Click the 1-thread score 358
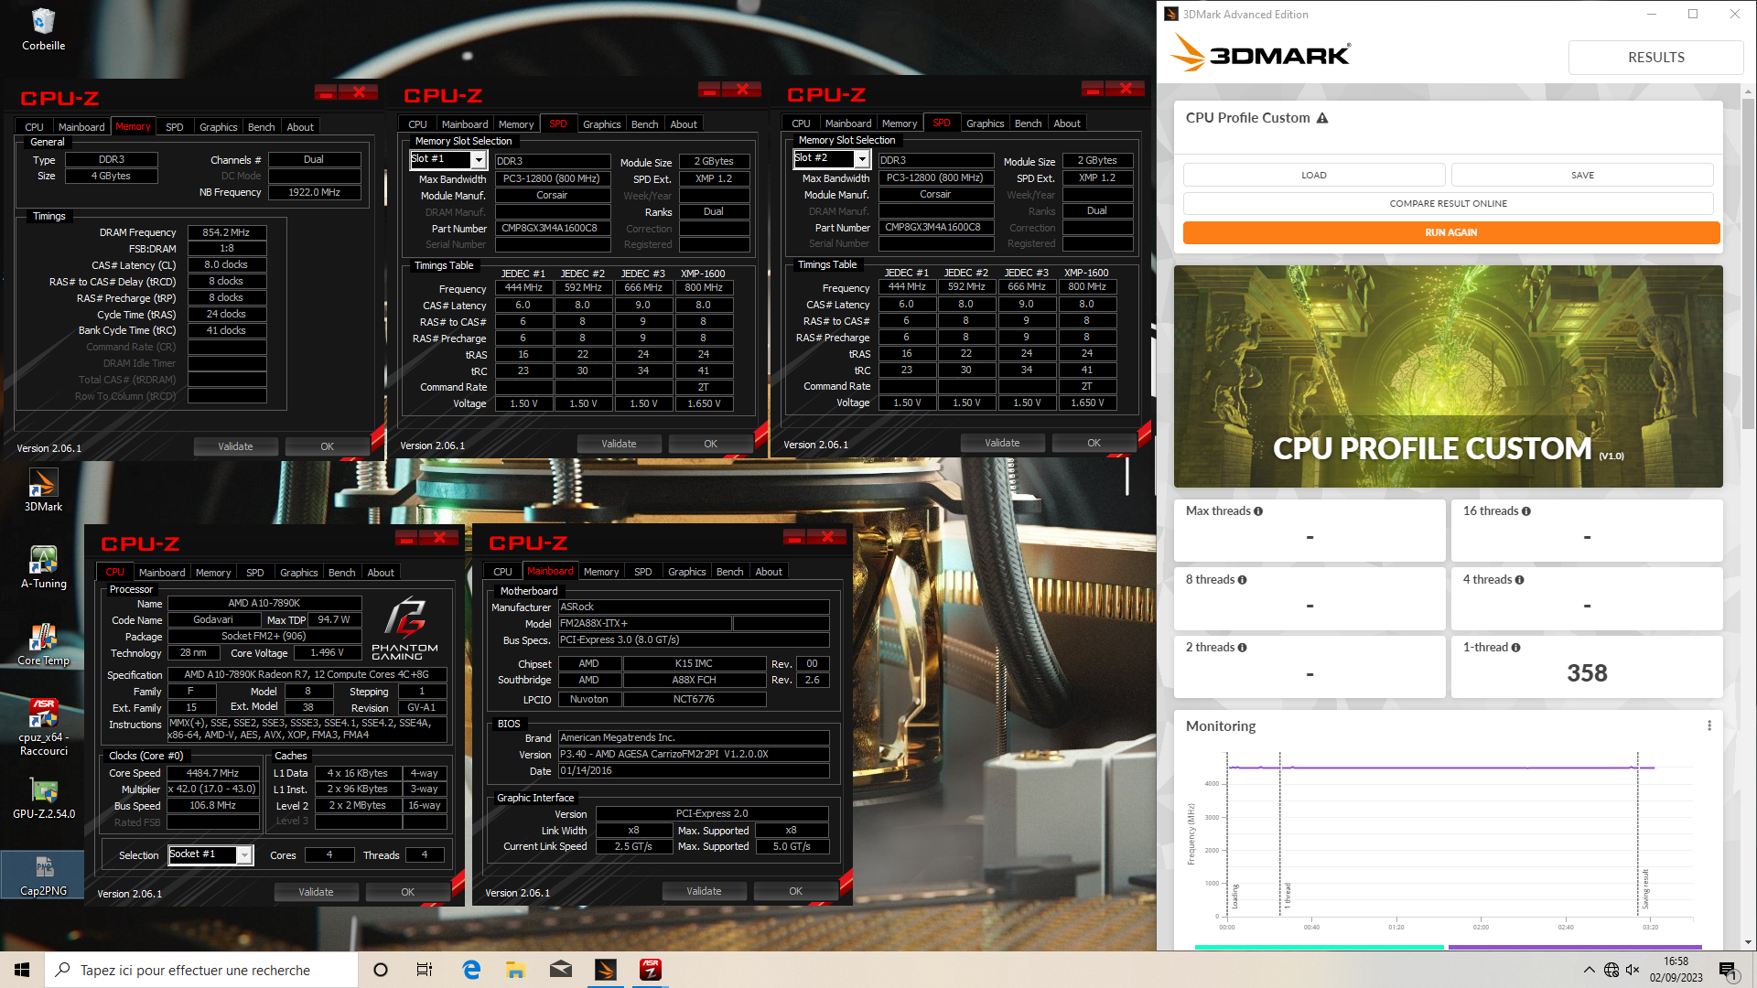 point(1587,673)
